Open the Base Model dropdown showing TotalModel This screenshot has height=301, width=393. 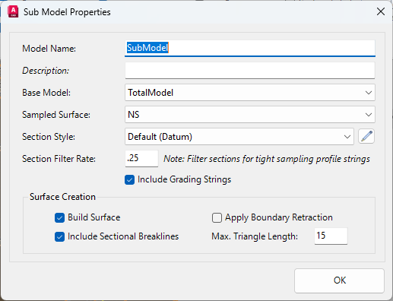click(x=250, y=93)
